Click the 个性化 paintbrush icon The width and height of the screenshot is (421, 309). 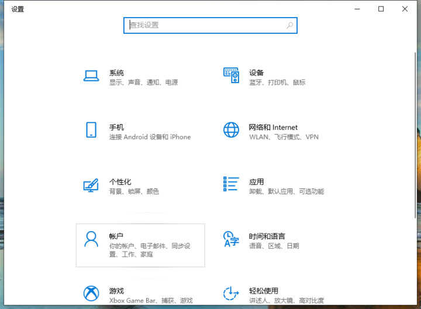91,185
